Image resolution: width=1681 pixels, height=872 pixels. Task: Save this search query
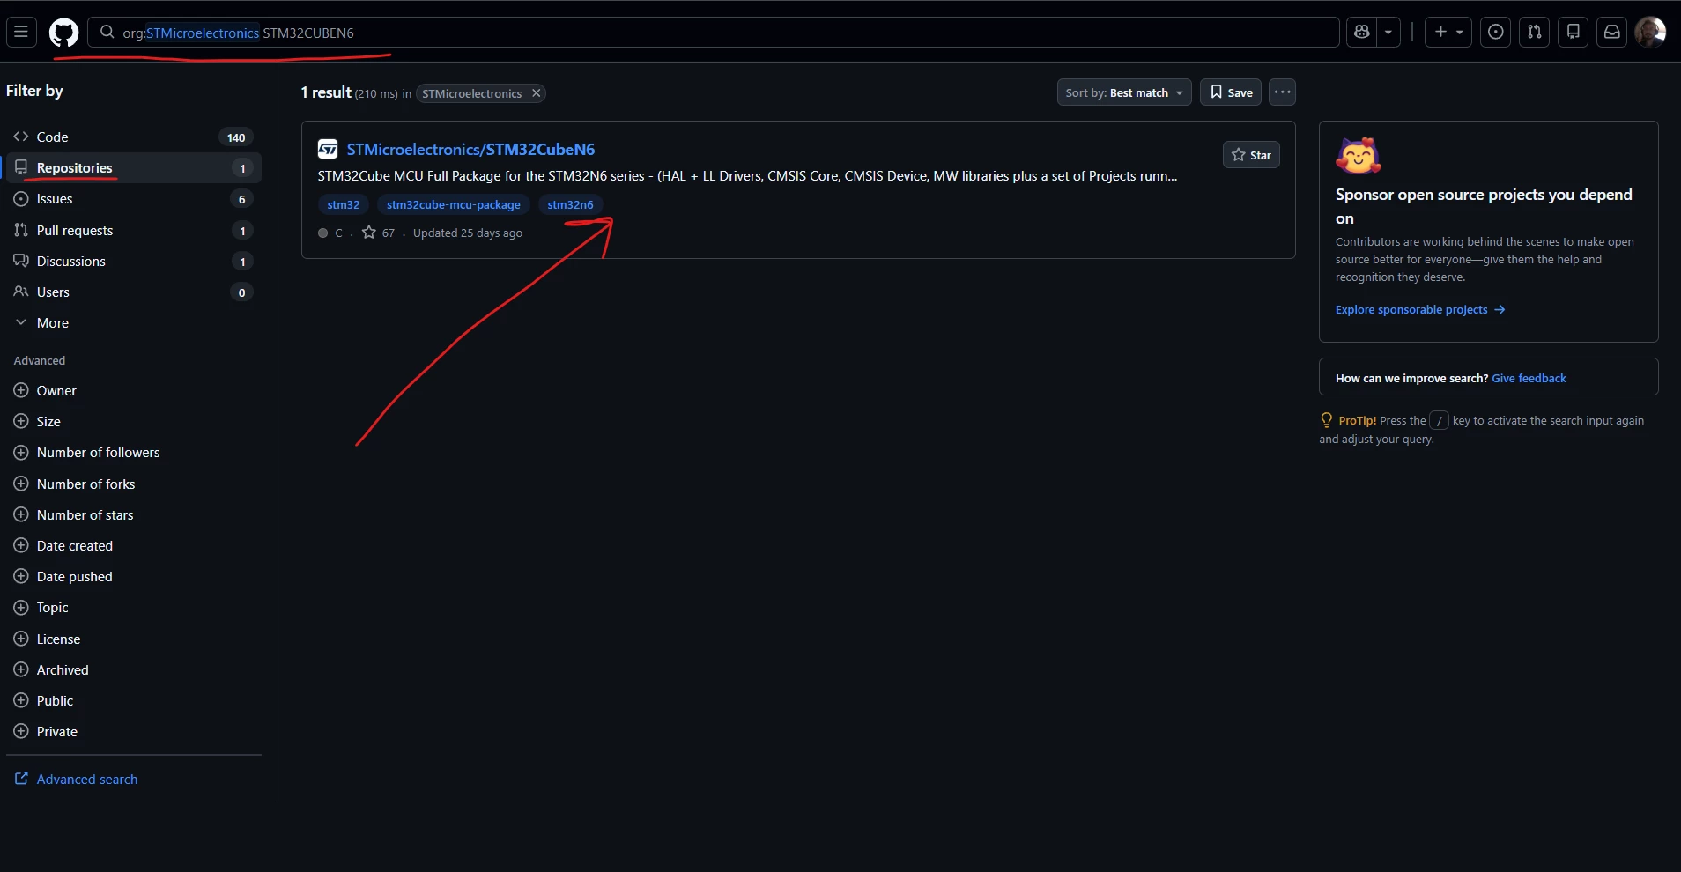pyautogui.click(x=1231, y=92)
